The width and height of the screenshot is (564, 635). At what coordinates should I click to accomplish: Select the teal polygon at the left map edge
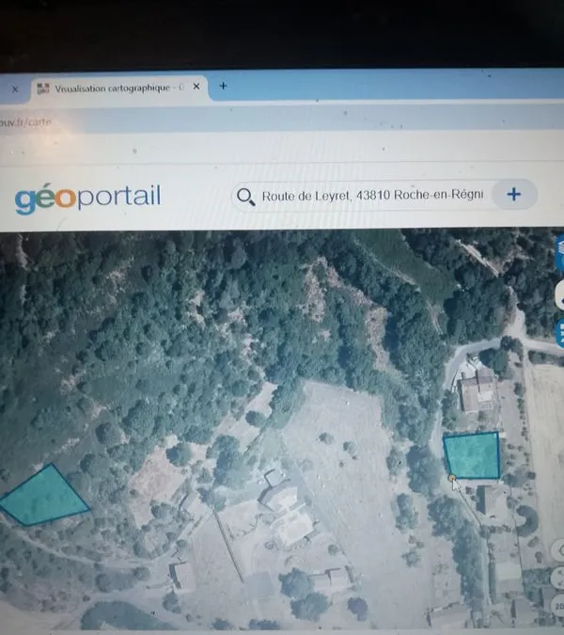coord(43,497)
